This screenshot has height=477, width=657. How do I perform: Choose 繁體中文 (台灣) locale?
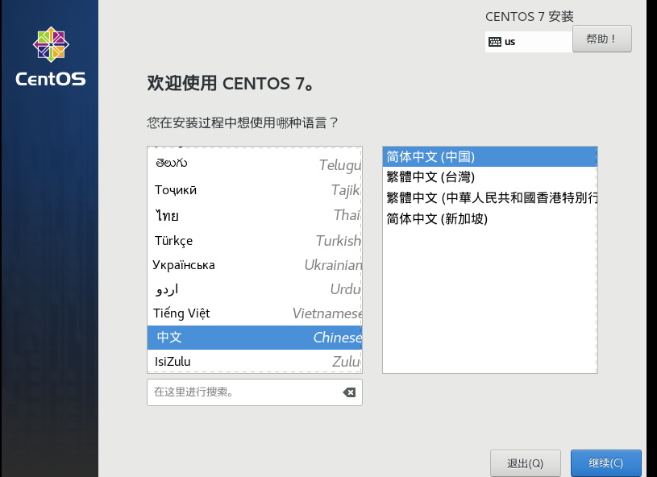[490, 176]
